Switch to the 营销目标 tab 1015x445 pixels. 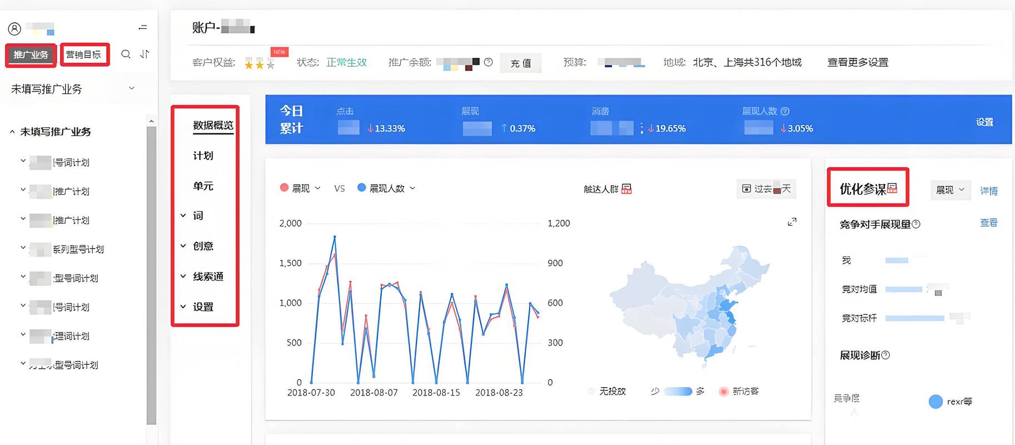tap(84, 55)
